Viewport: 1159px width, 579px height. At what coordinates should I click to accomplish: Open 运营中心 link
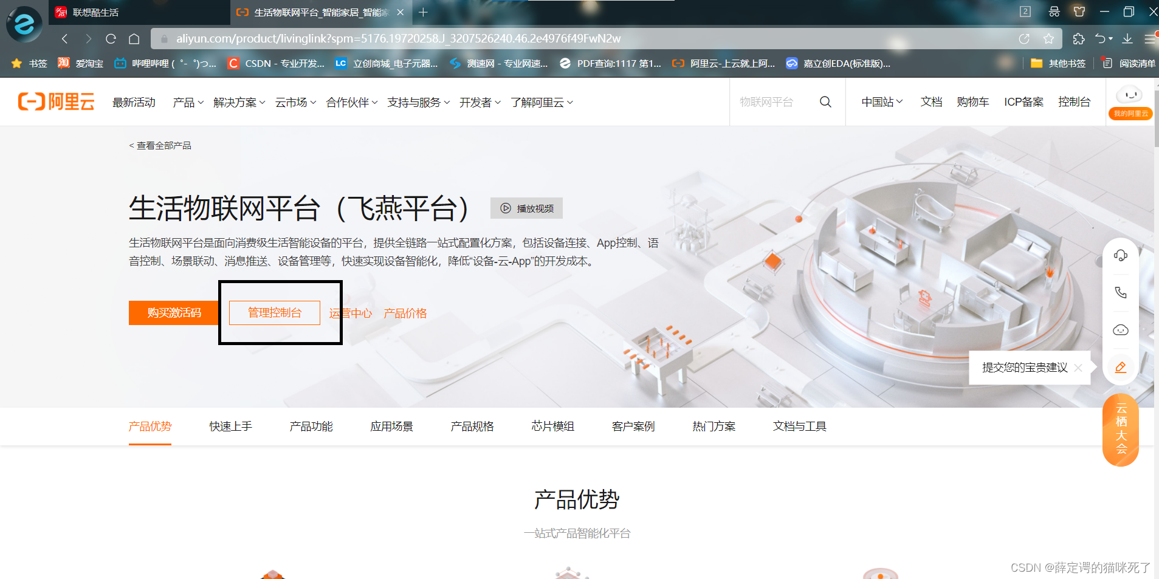tap(351, 313)
